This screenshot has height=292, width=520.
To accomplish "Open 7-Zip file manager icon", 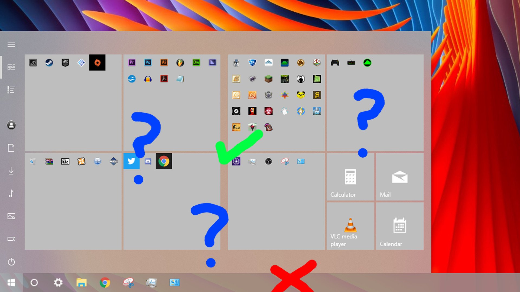I will point(65,162).
